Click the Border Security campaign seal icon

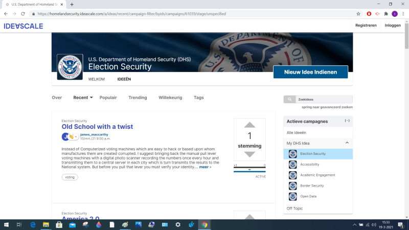click(x=292, y=186)
